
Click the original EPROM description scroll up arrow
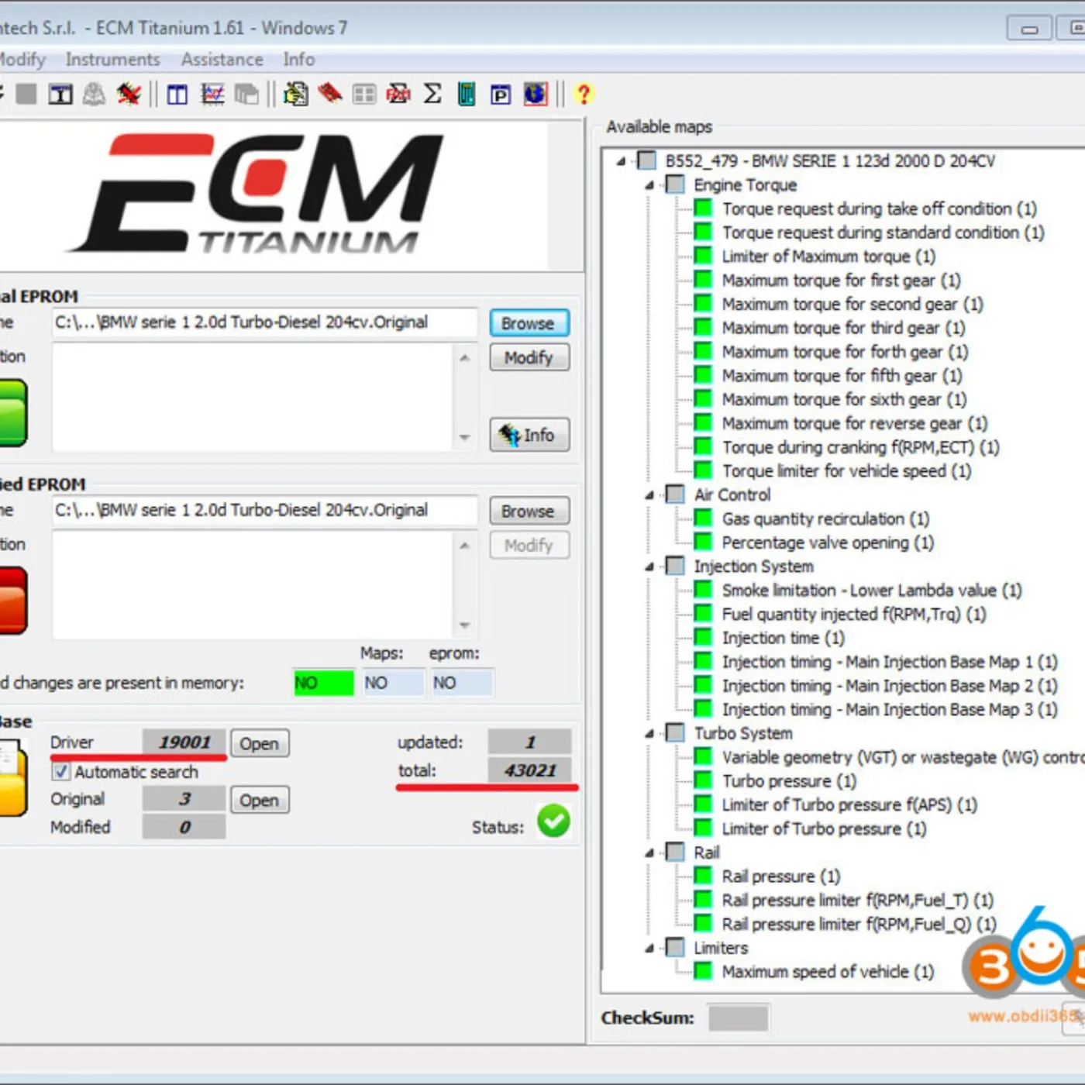[465, 357]
